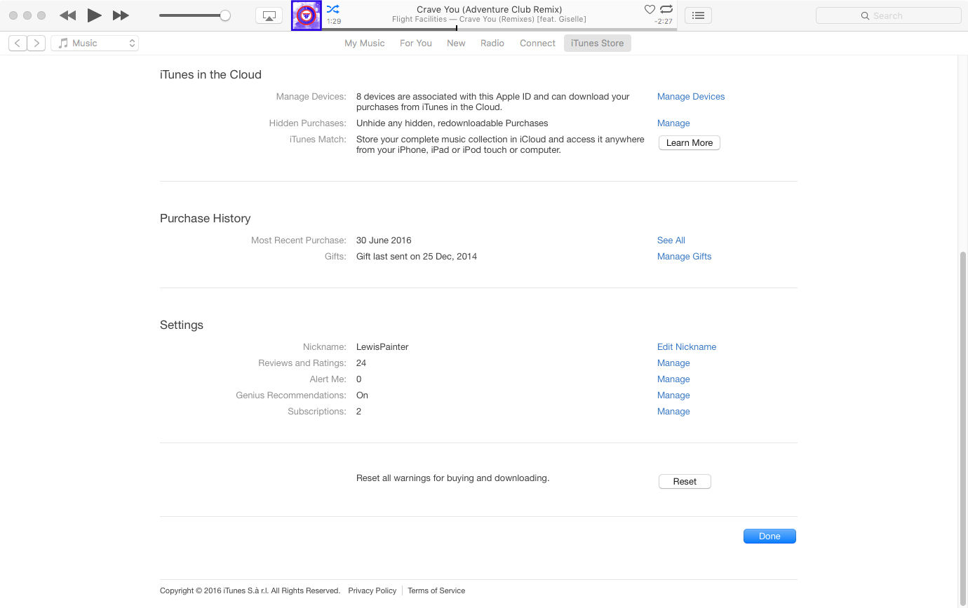Manage Reviews and Ratings
Screen dimensions: 968x608
[x=673, y=363]
